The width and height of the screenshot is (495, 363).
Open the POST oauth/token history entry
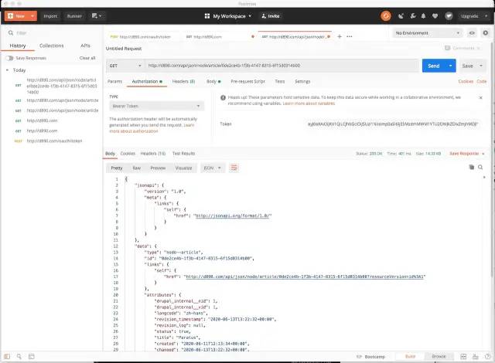tap(53, 141)
